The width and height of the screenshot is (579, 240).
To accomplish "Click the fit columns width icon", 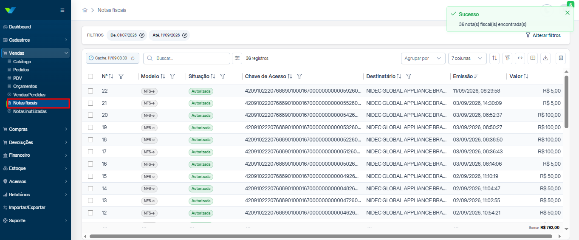I will (520, 58).
